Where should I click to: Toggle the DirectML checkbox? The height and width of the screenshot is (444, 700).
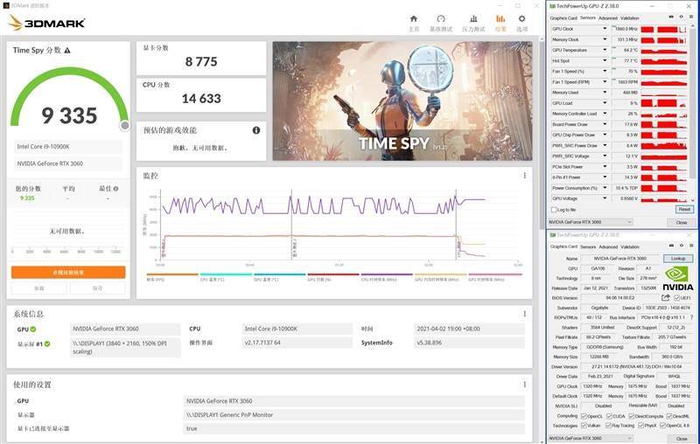[x=669, y=416]
